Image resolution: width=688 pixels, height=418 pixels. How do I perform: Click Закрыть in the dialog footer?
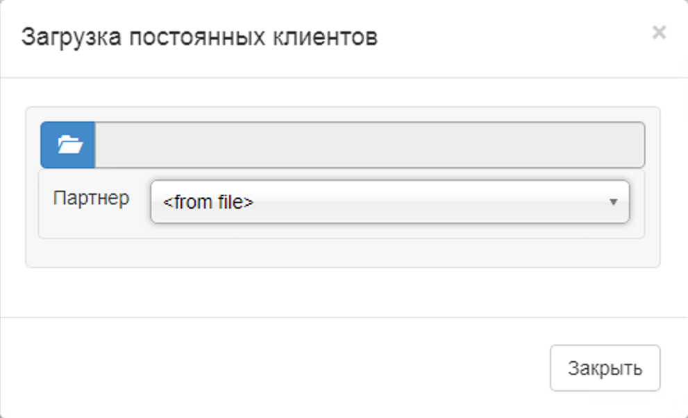coord(605,368)
